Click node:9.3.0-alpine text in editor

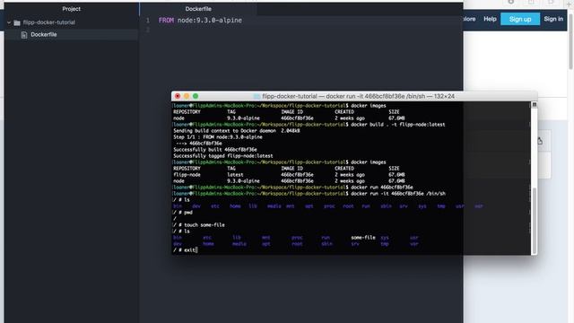(x=210, y=21)
